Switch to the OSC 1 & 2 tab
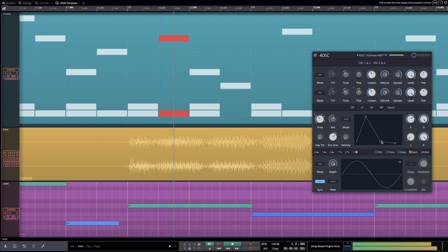 click(364, 63)
